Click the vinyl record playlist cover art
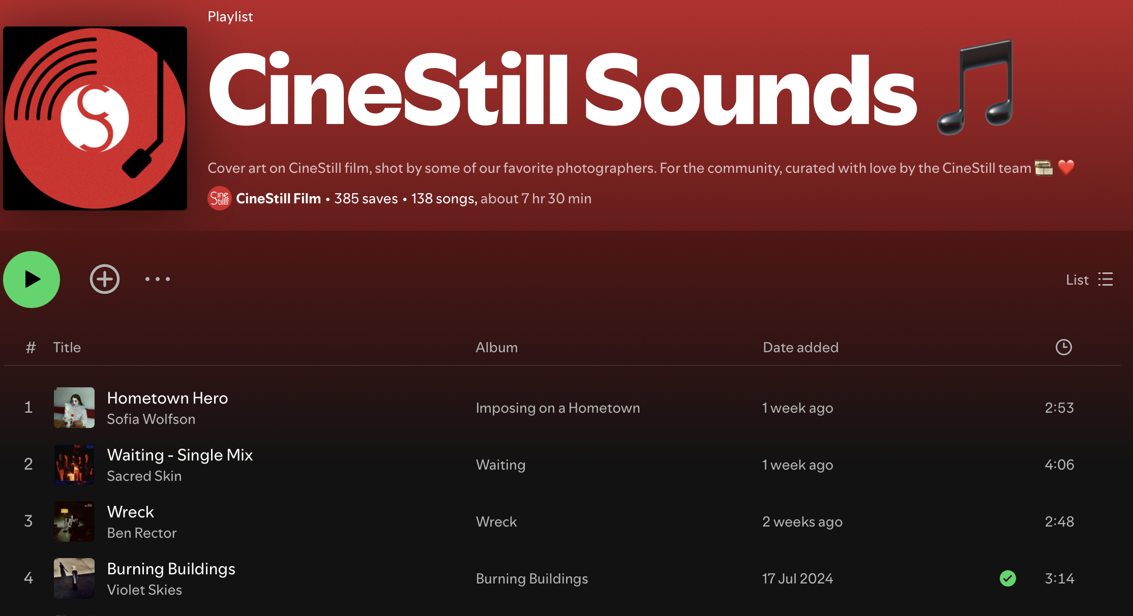1133x616 pixels. click(x=95, y=118)
